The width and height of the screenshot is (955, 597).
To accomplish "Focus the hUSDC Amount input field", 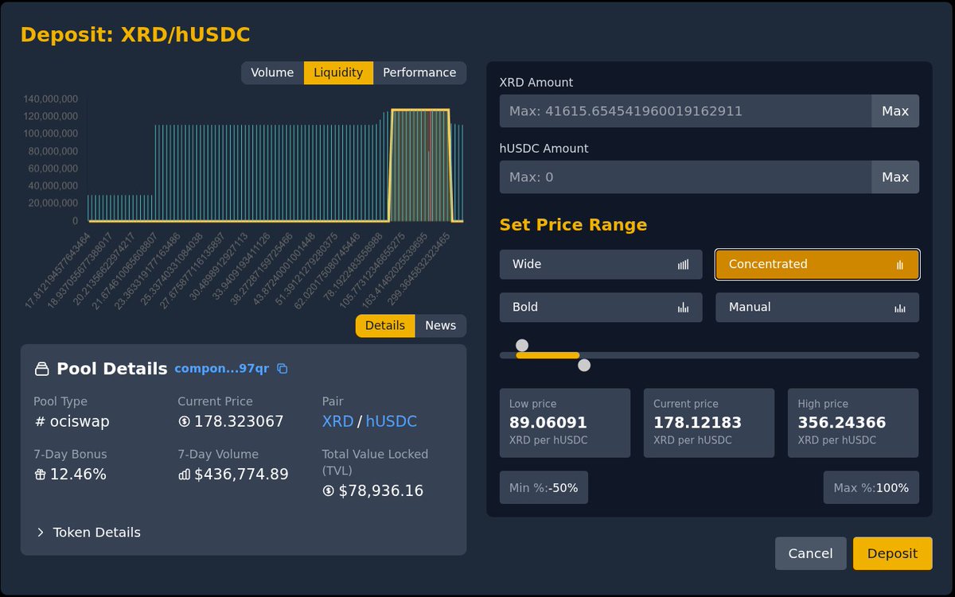I will [685, 177].
